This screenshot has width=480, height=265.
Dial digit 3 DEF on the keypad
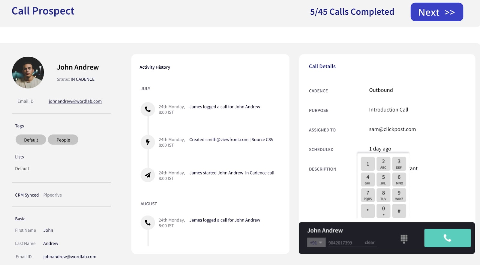pyautogui.click(x=399, y=164)
